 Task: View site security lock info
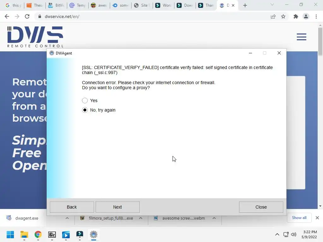tap(40, 16)
